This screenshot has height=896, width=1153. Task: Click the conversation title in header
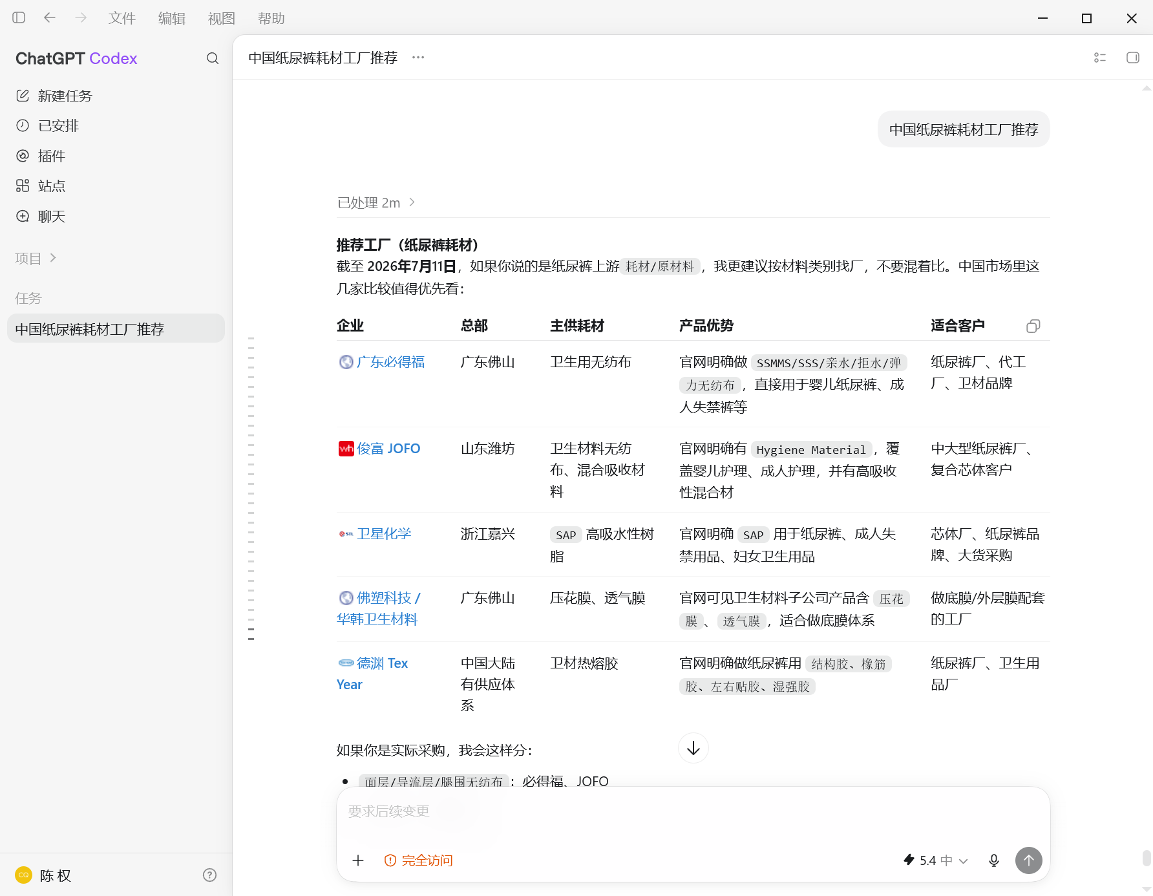point(323,58)
